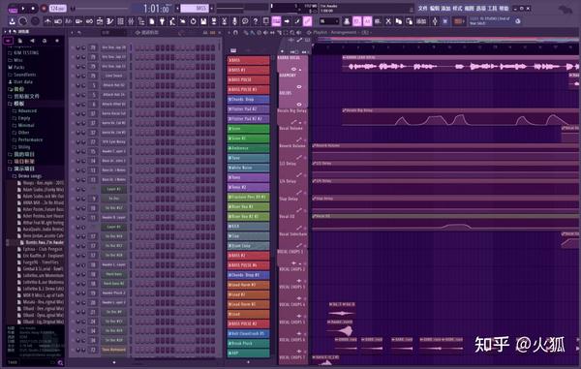
Task: Click the scissors cut icon
Action: pos(388,21)
